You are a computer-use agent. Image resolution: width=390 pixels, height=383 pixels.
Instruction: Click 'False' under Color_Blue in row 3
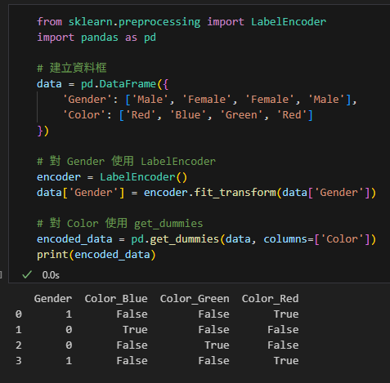coord(132,361)
